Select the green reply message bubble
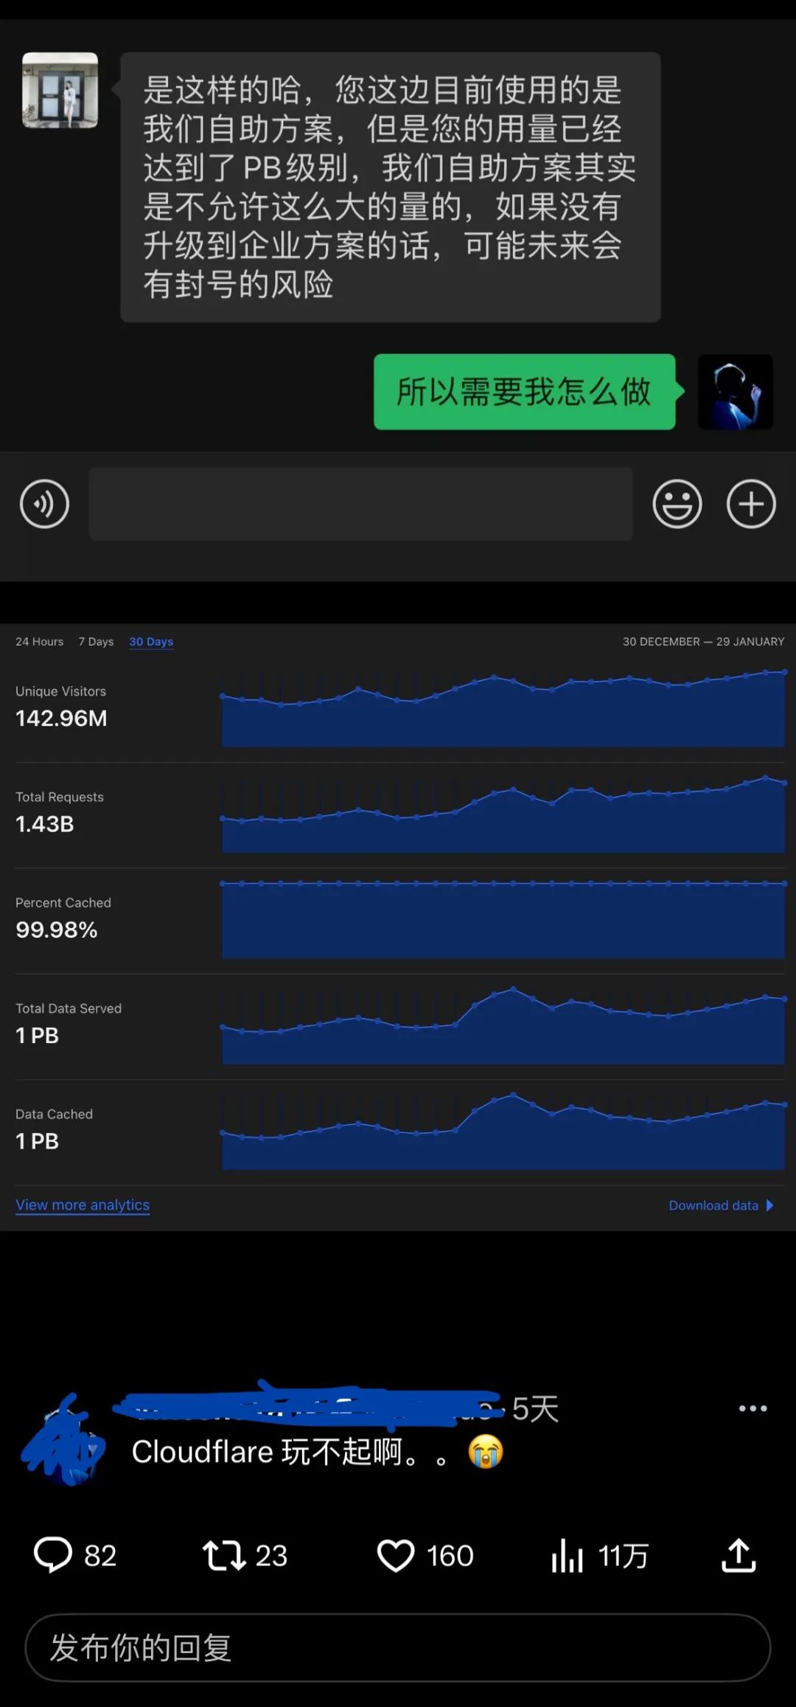The image size is (796, 1707). (x=525, y=392)
